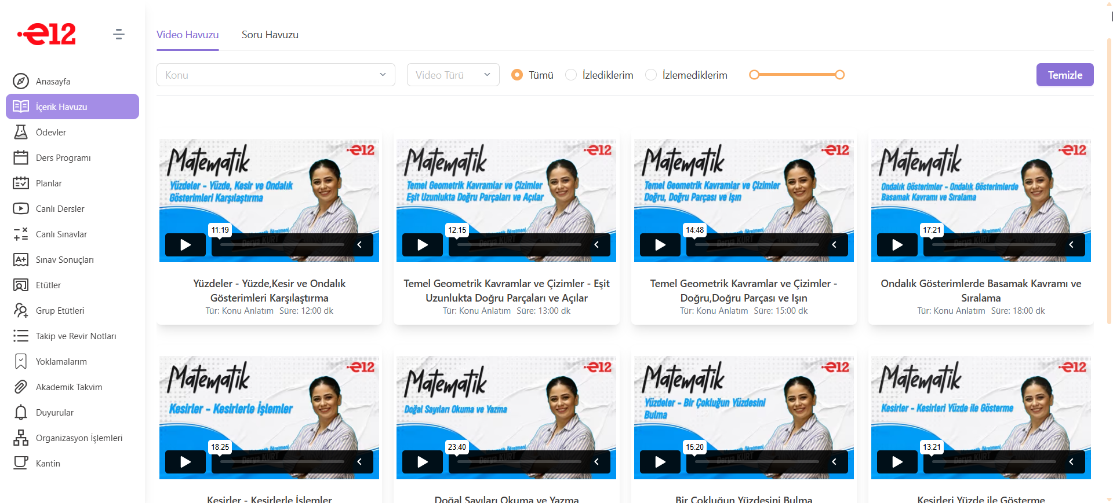
Task: Open Ödevler flask icon in sidebar
Action: [21, 132]
